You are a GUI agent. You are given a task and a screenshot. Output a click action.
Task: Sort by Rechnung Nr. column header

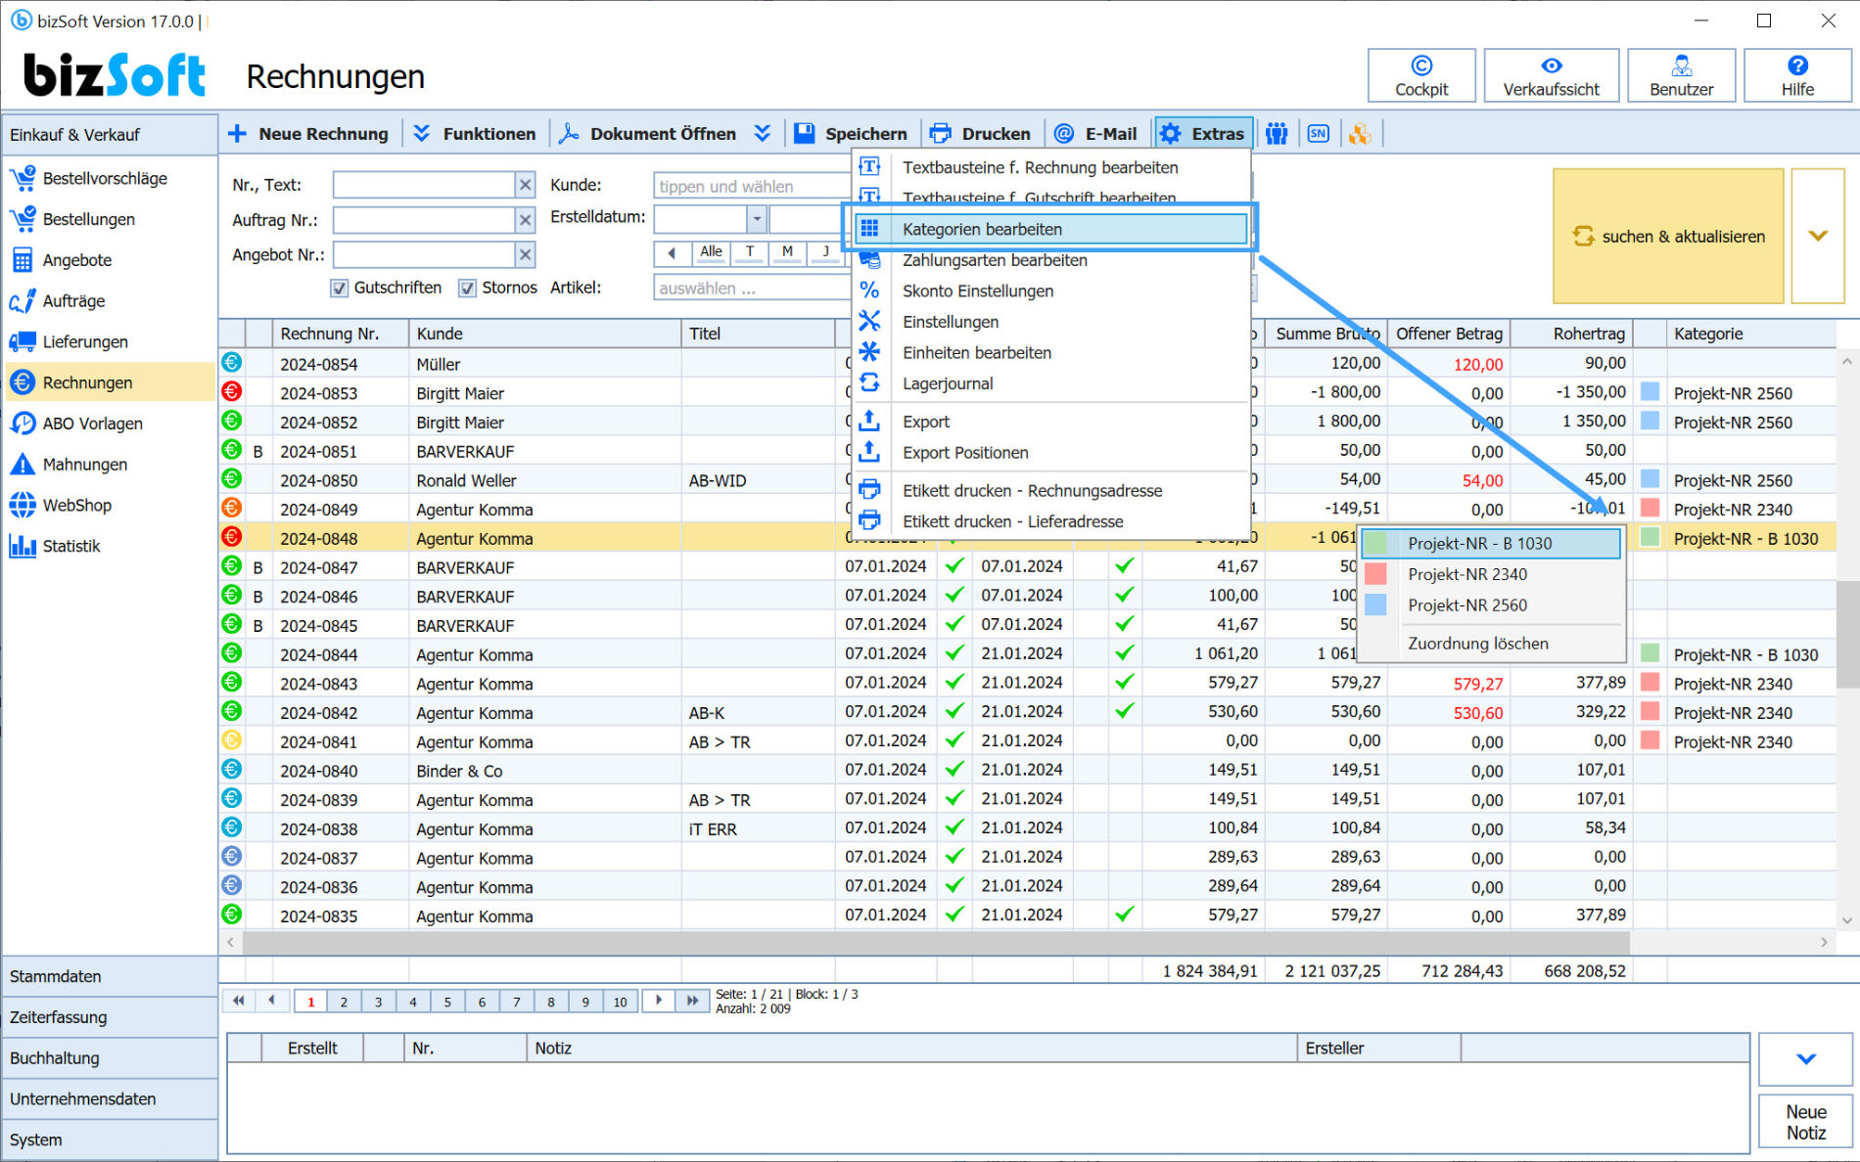(x=340, y=334)
